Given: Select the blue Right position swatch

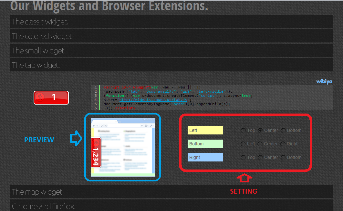Looking at the screenshot, I should pos(205,157).
